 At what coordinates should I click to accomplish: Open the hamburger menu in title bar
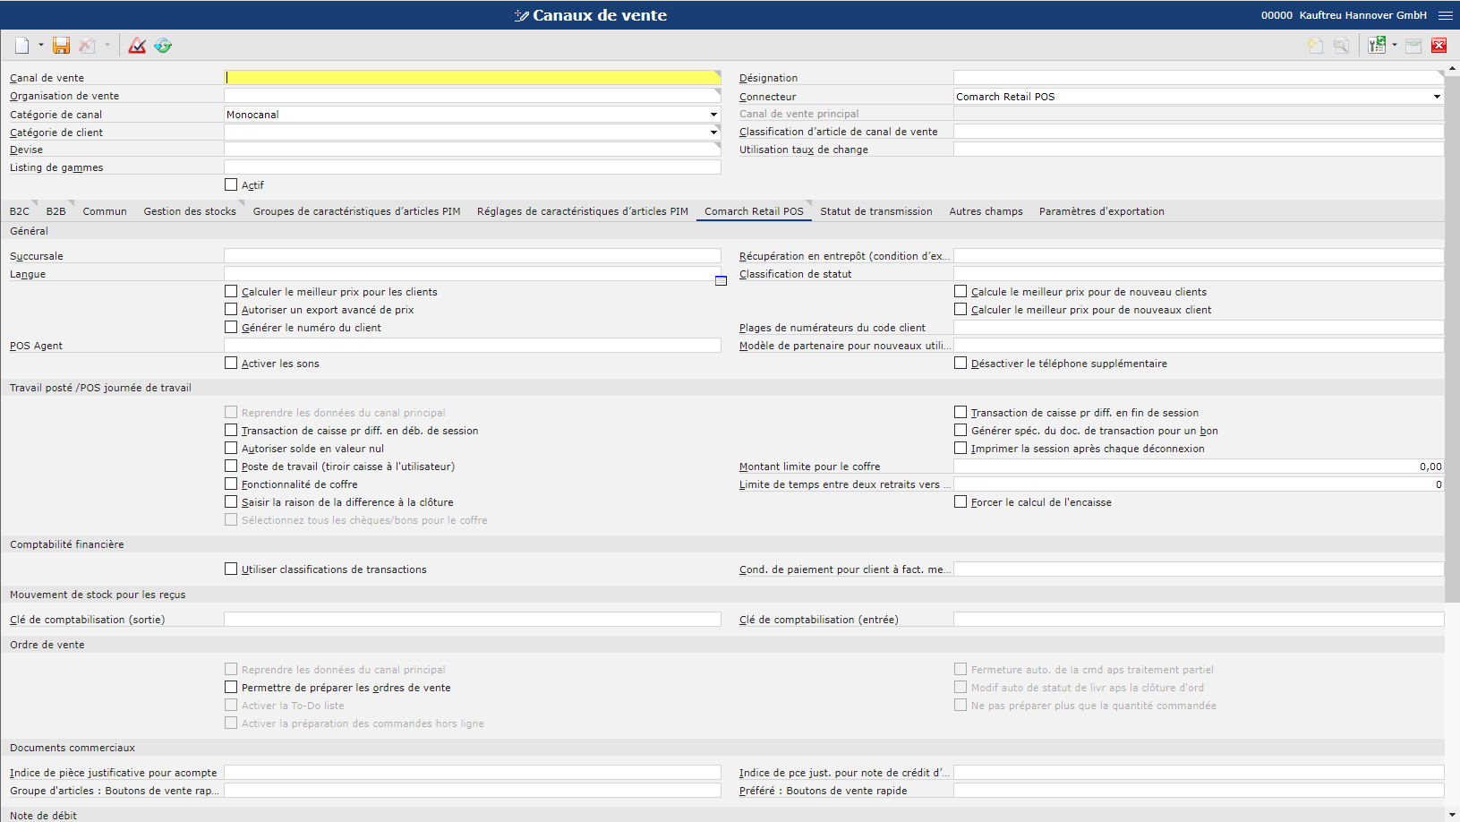click(x=1446, y=15)
